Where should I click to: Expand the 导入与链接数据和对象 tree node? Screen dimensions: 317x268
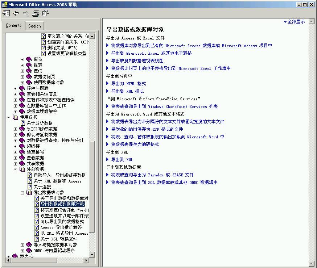(x=22, y=245)
